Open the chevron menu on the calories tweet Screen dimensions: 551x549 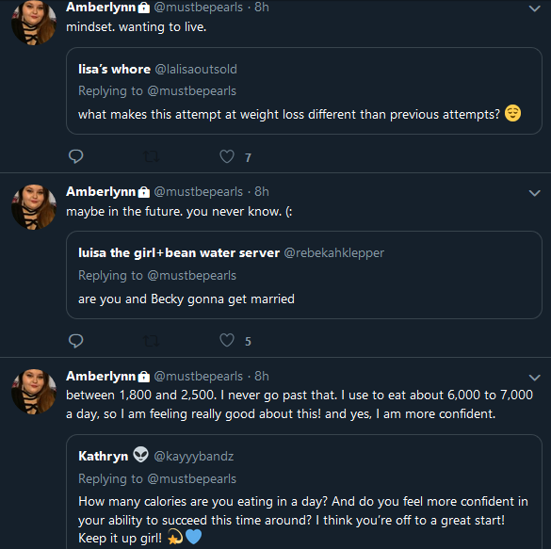point(534,378)
